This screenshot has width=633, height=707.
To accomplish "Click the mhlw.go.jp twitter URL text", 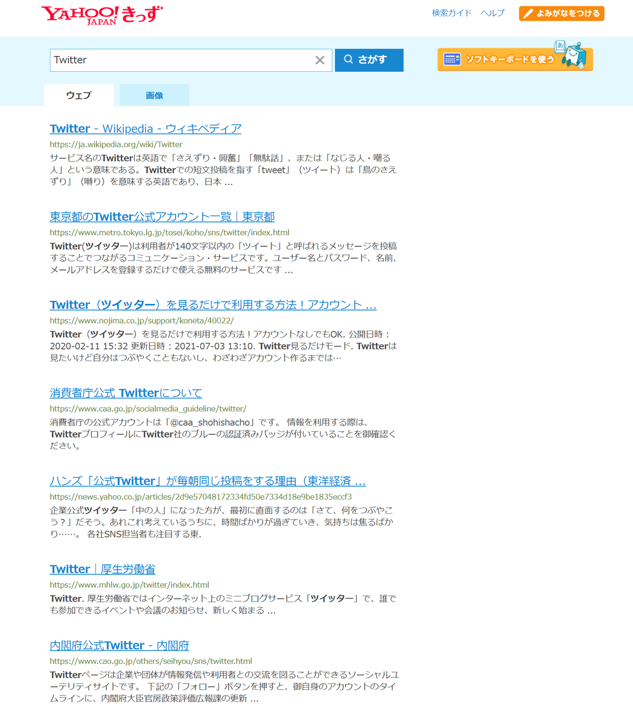I will (x=129, y=585).
